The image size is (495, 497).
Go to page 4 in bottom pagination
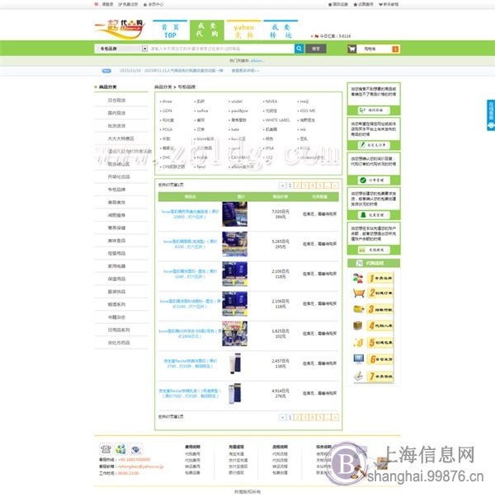coord(312,417)
